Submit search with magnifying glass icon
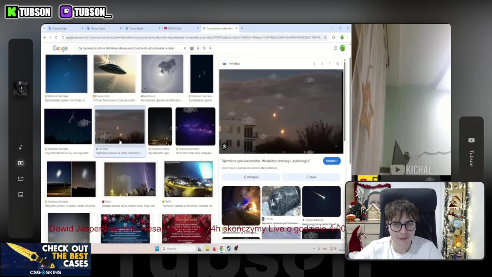Screen dimensions: 492x277 (x=210, y=48)
